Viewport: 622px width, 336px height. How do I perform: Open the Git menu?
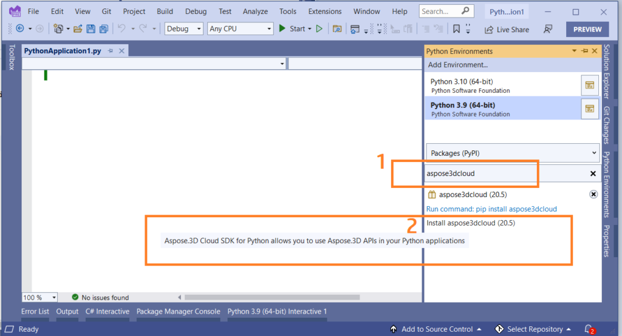[106, 11]
